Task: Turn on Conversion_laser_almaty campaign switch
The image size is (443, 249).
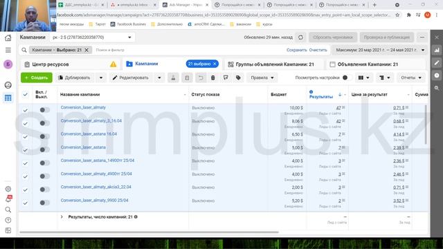Action: 44,110
